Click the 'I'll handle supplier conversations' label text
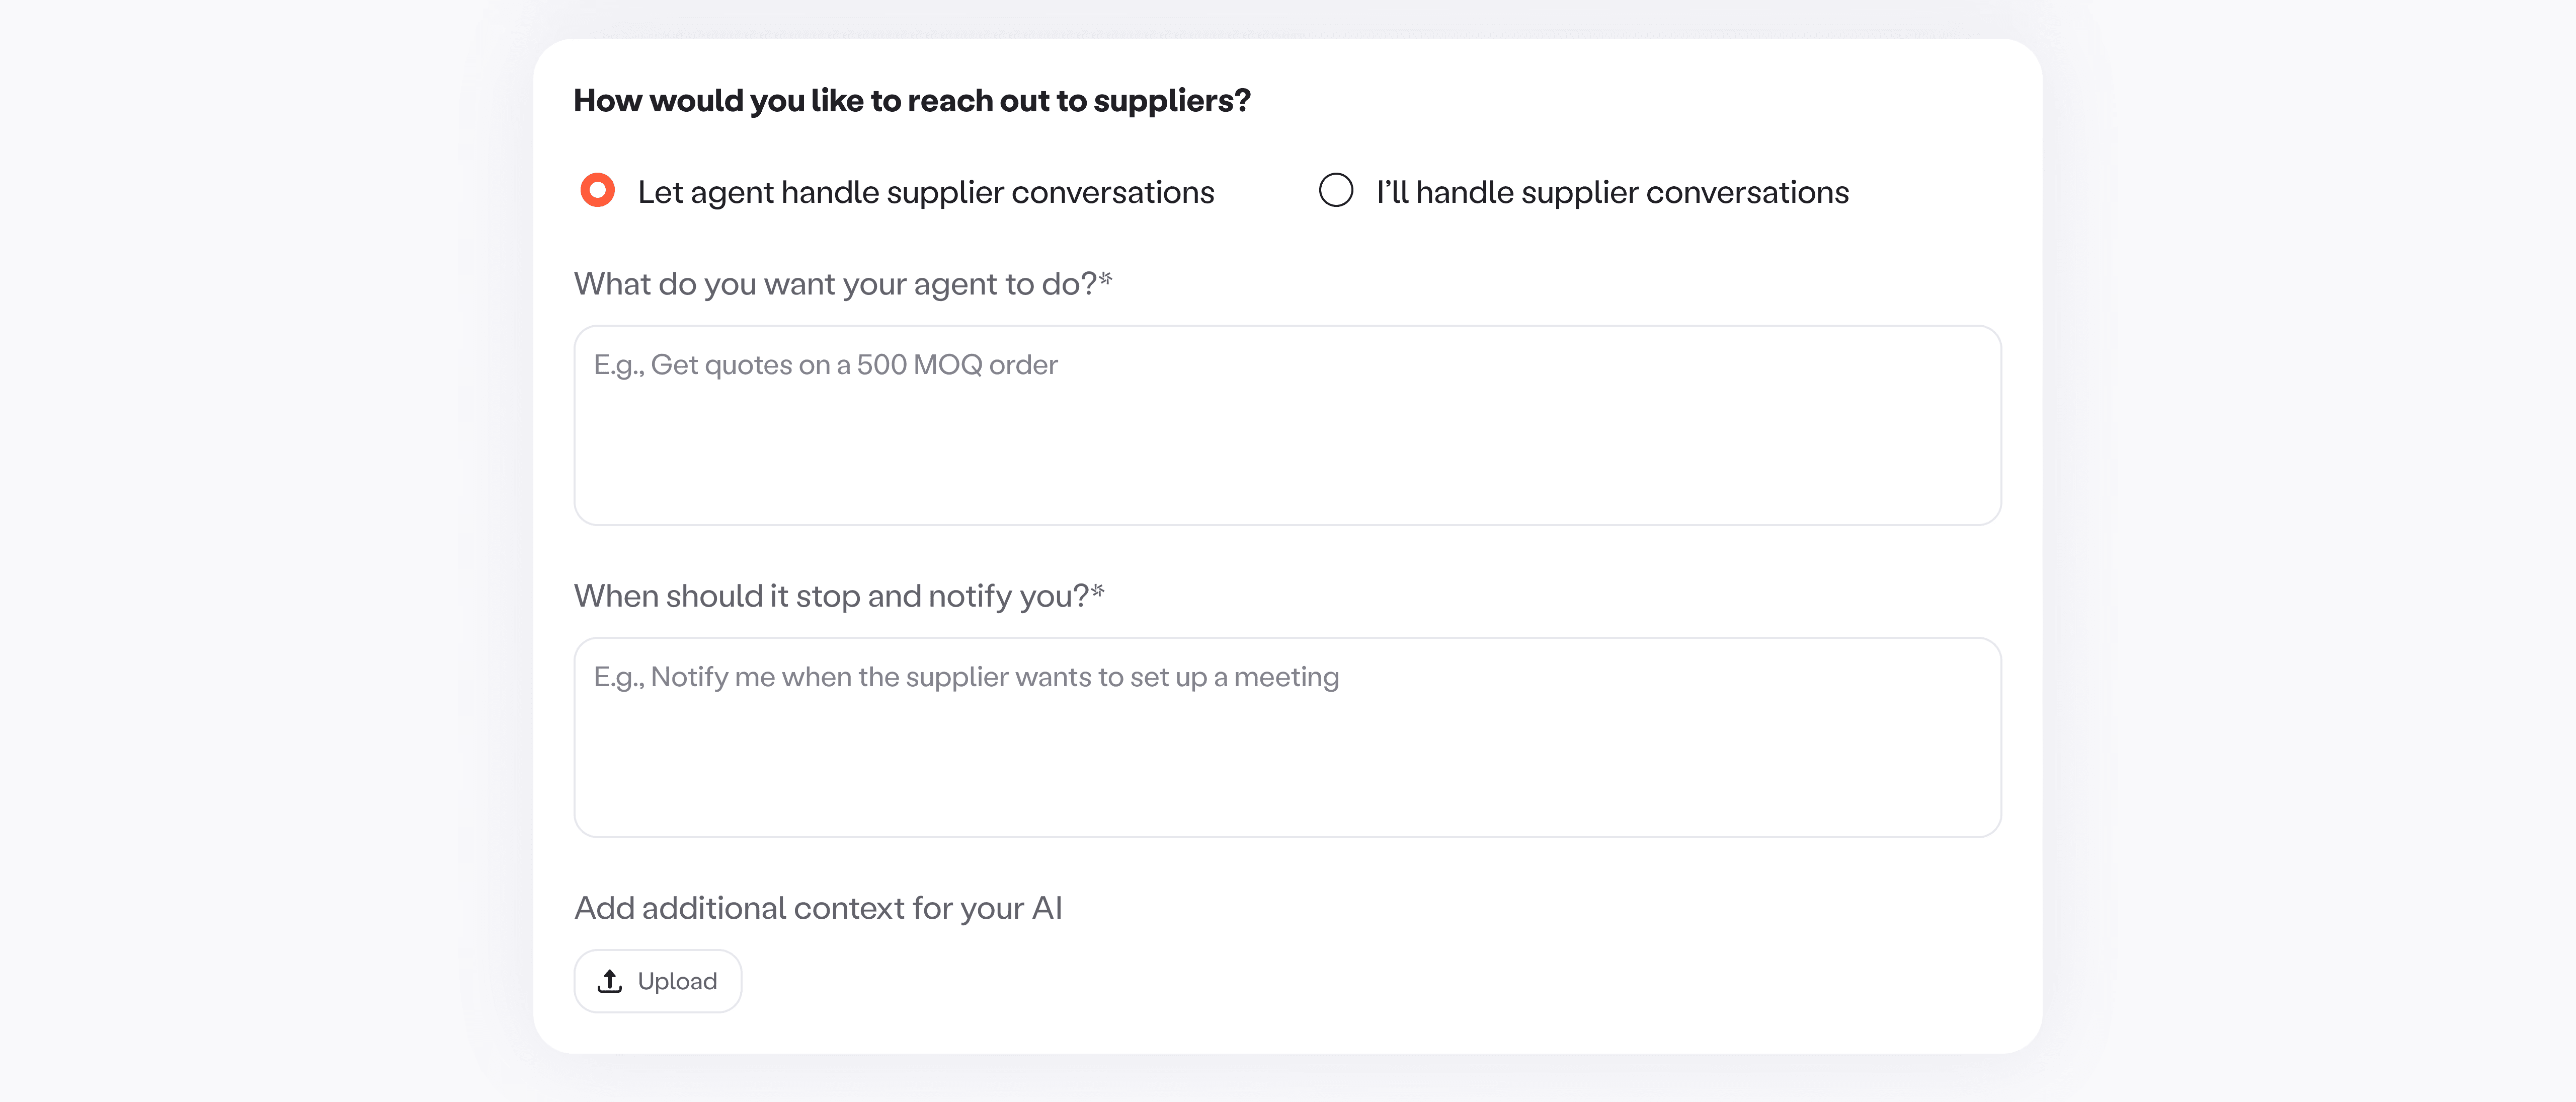2576x1102 pixels. tap(1612, 192)
